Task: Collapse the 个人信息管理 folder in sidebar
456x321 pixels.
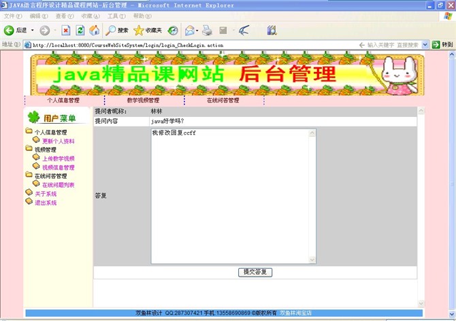Action: (29, 132)
